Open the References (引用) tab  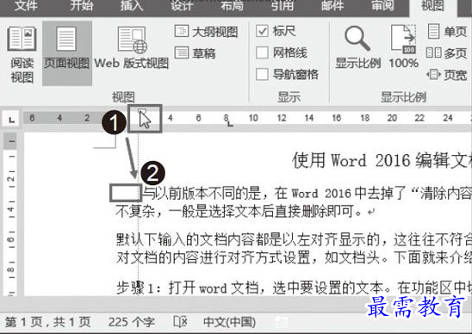[282, 5]
